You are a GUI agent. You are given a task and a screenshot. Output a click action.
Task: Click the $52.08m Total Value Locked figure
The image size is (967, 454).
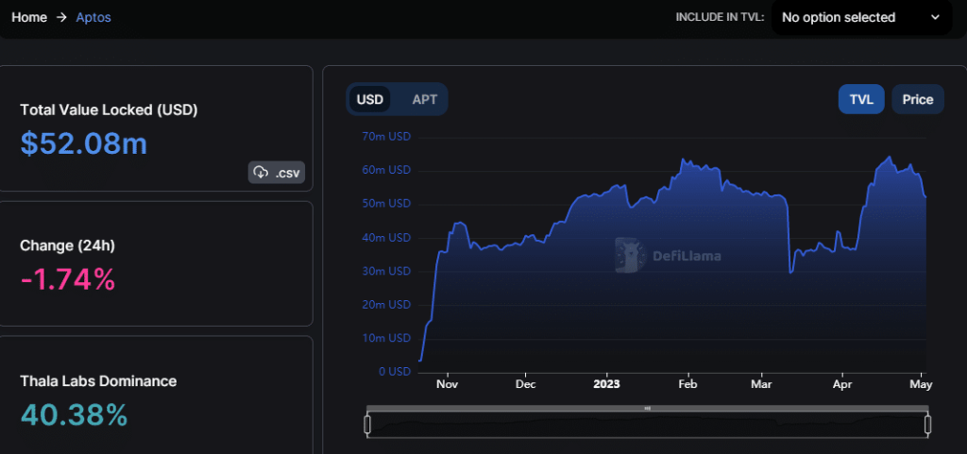[x=83, y=143]
